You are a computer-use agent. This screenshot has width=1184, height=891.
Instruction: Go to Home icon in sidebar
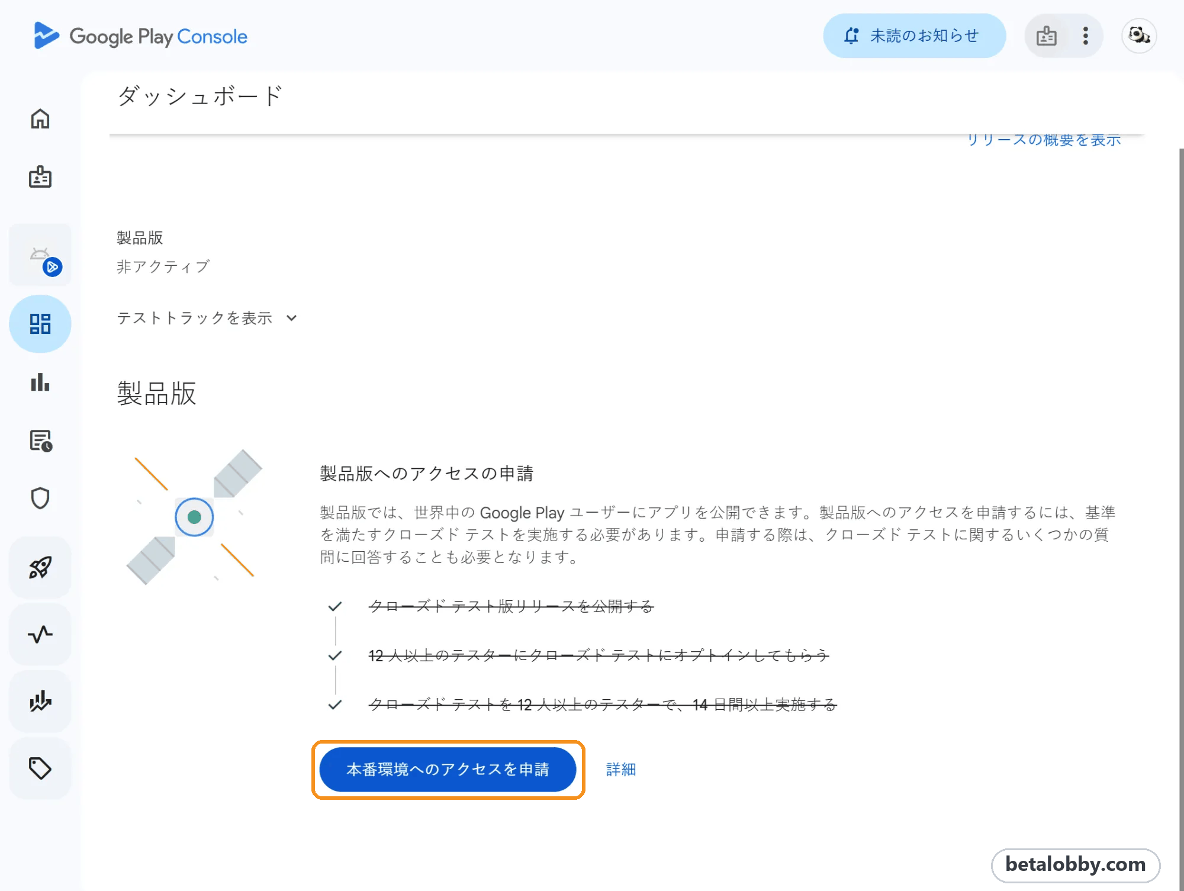pyautogui.click(x=40, y=119)
